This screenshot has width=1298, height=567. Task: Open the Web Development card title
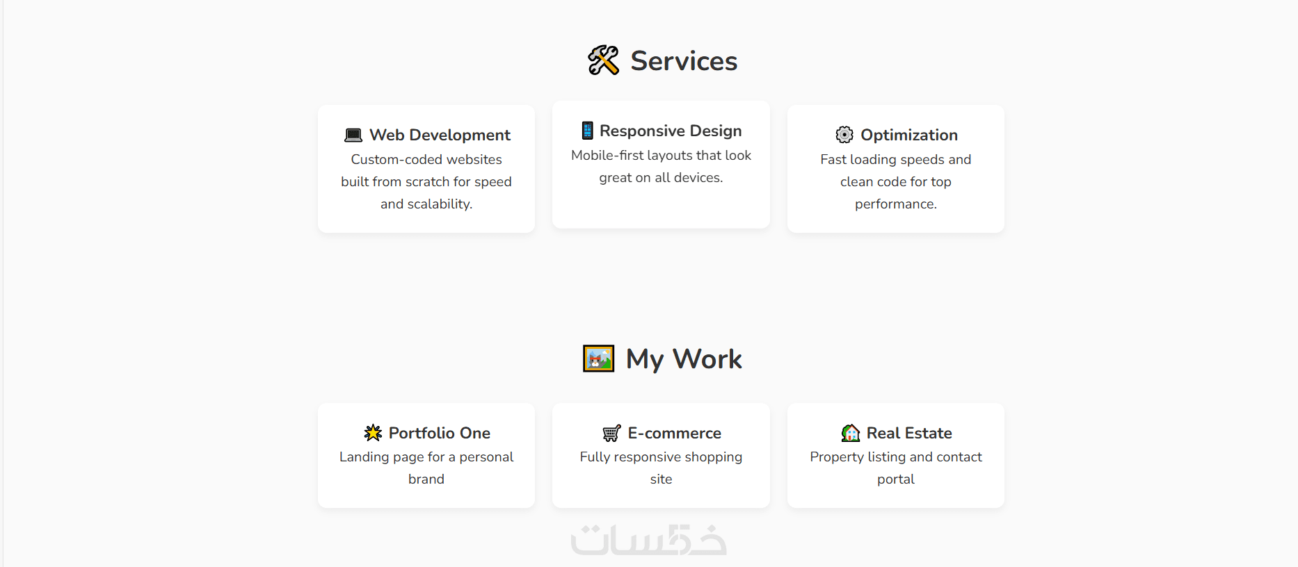[x=440, y=135]
